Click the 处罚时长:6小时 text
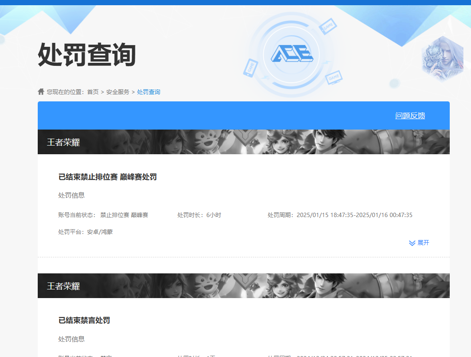Viewport: 471px width, 357px height. click(199, 215)
